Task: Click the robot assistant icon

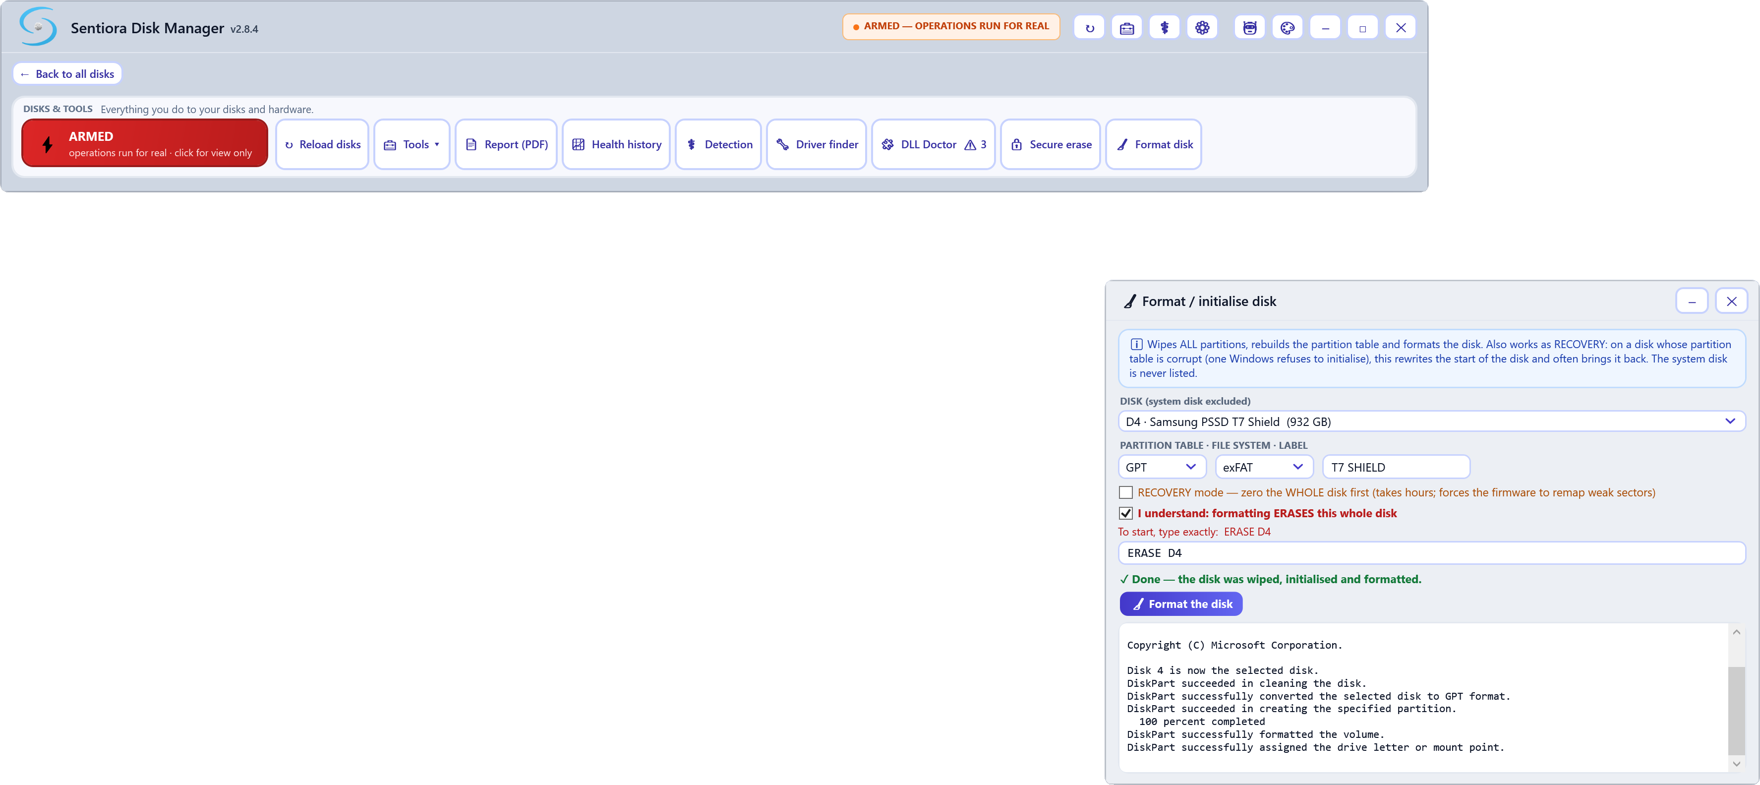Action: (1250, 28)
